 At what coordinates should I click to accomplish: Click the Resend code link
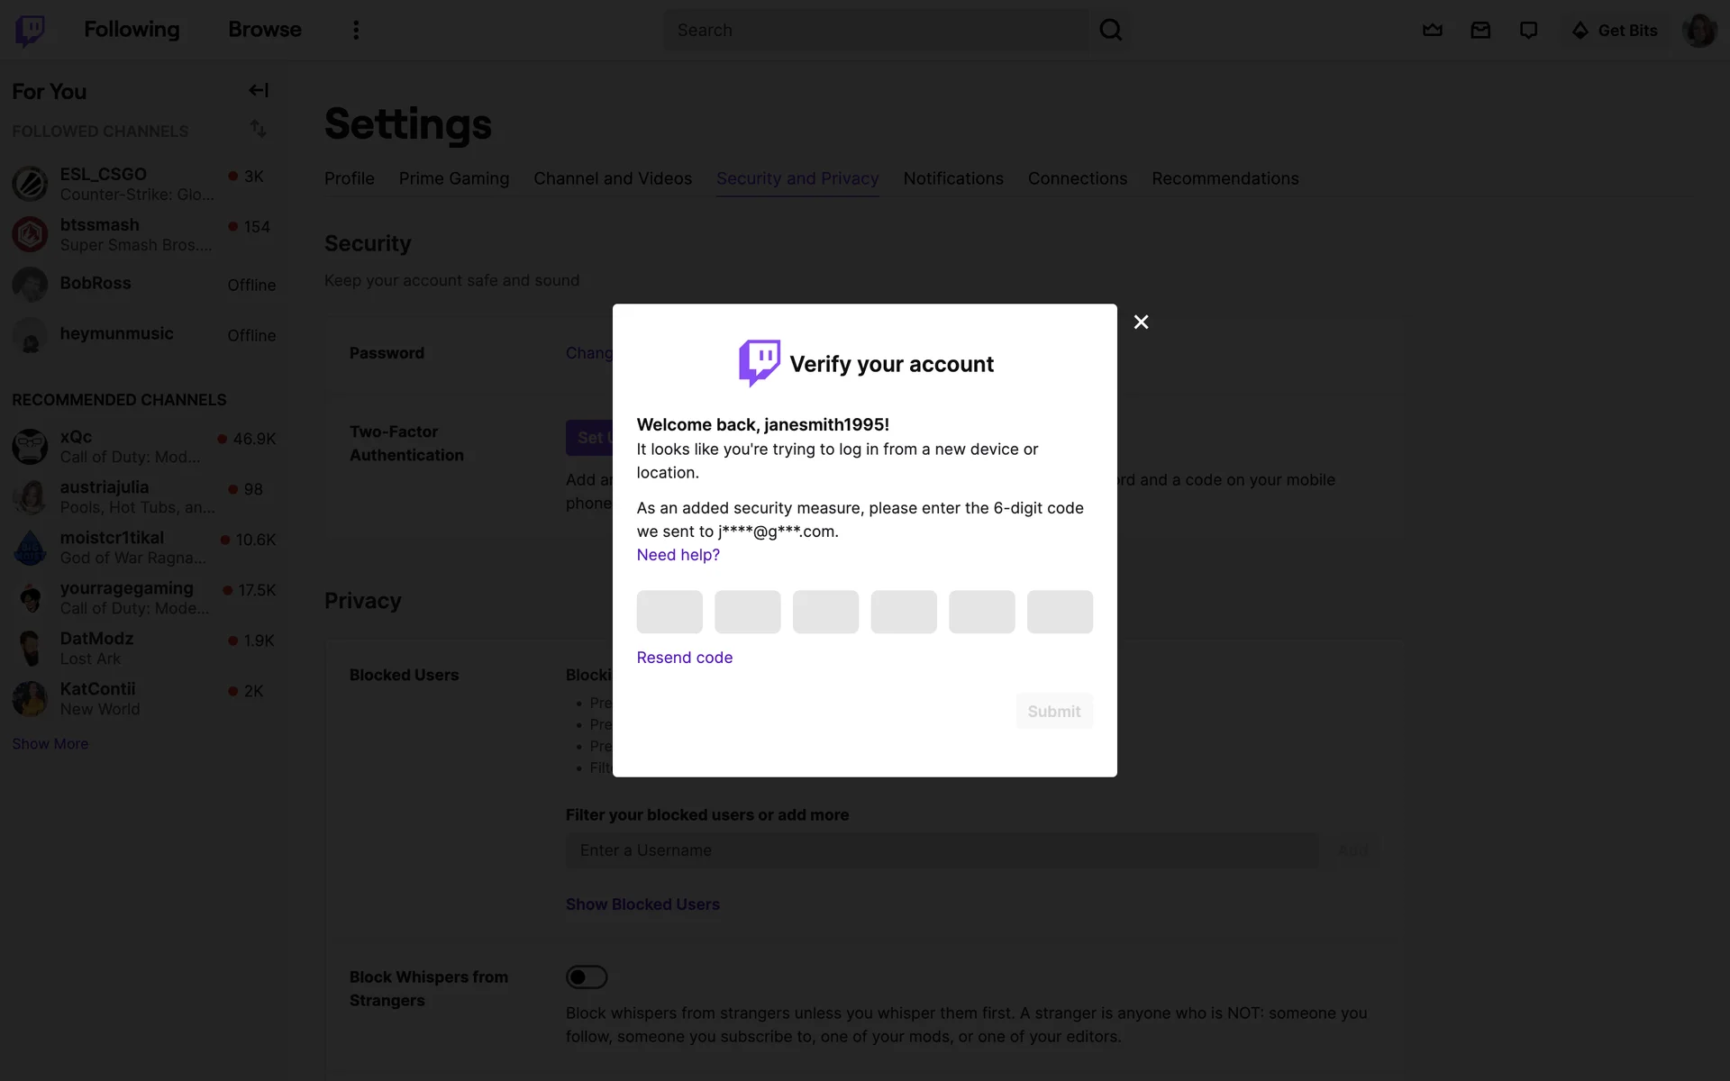684,658
